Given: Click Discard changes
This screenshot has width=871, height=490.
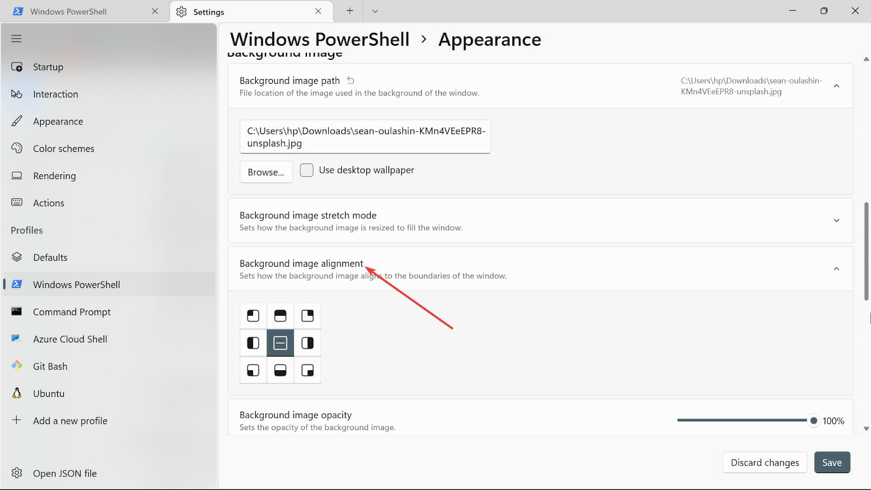Looking at the screenshot, I should (x=765, y=462).
